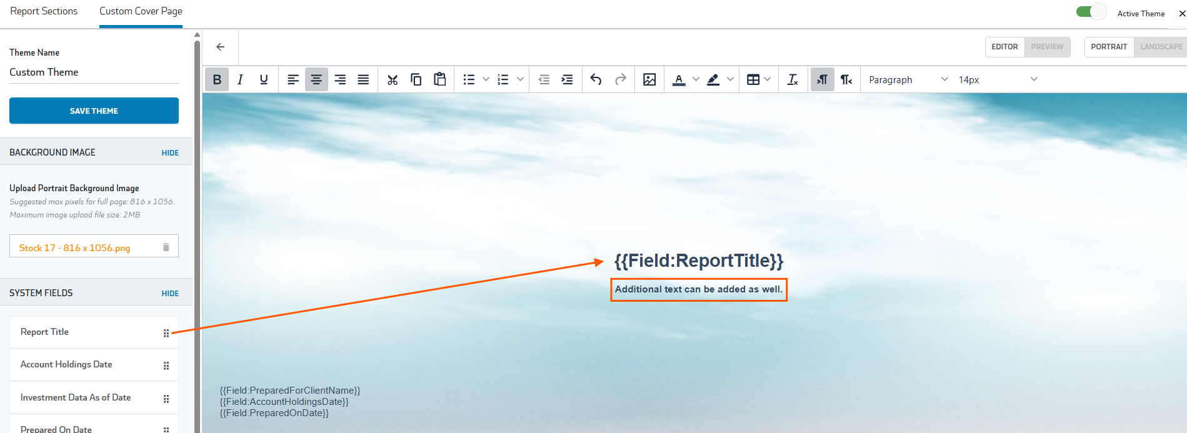This screenshot has width=1187, height=433.
Task: Insert an image into cover page
Action: coord(649,79)
